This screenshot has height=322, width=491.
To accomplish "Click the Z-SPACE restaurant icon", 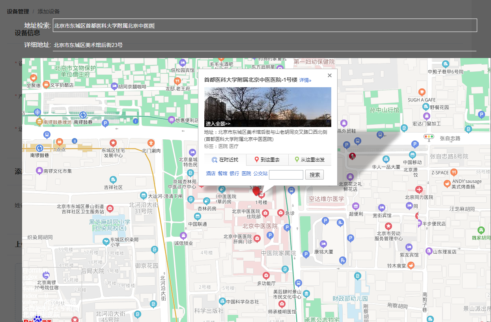I will [454, 172].
